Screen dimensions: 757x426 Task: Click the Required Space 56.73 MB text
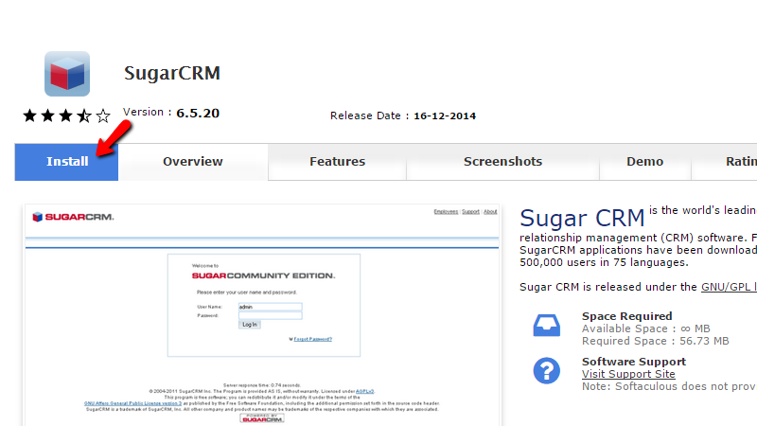pyautogui.click(x=655, y=341)
